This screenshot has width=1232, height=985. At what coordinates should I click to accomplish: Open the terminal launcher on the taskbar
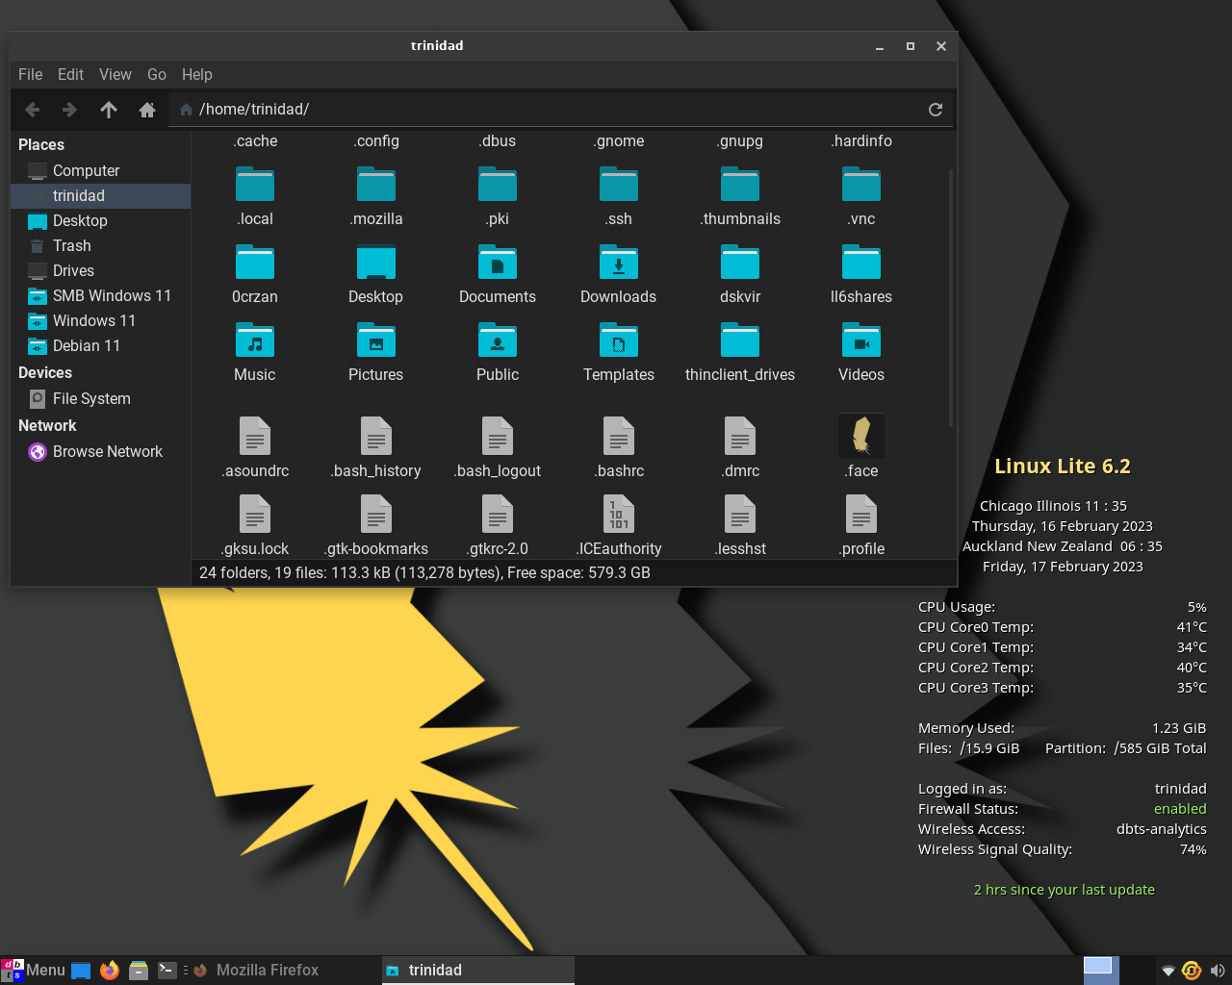167,970
